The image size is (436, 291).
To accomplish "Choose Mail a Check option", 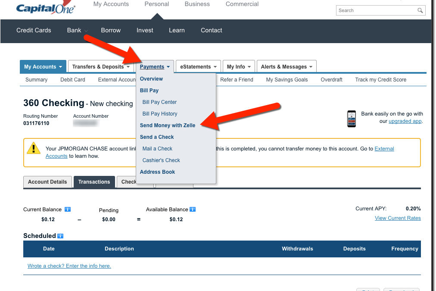I will (x=157, y=149).
